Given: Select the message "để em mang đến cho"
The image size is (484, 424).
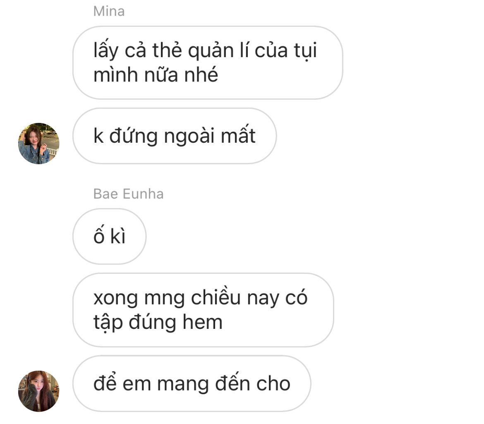Looking at the screenshot, I should 192,383.
